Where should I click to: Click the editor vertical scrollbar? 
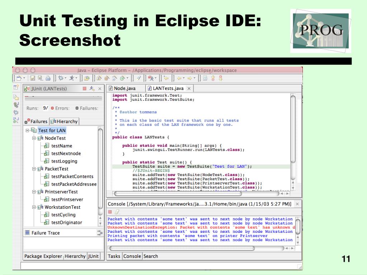(293, 142)
